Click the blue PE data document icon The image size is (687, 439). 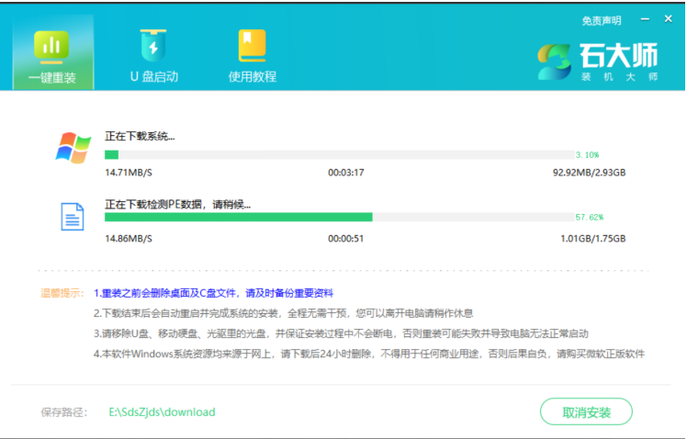pos(73,217)
